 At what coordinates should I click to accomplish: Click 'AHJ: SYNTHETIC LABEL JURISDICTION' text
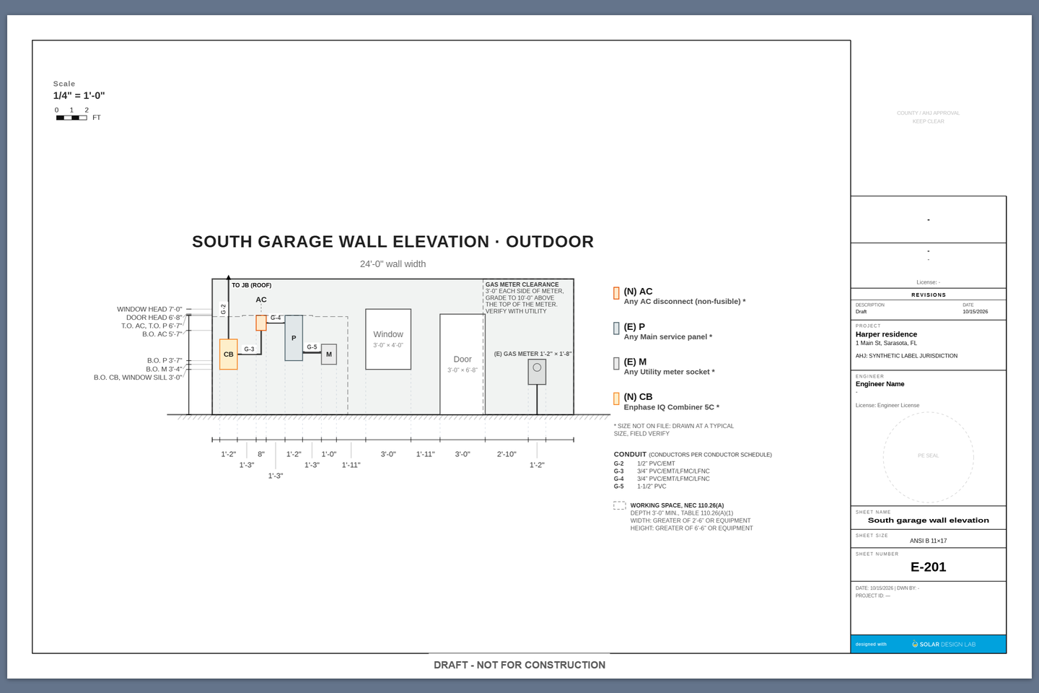tap(907, 356)
